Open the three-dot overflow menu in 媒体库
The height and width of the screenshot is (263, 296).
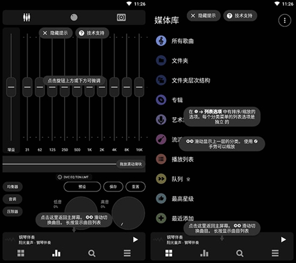click(285, 20)
